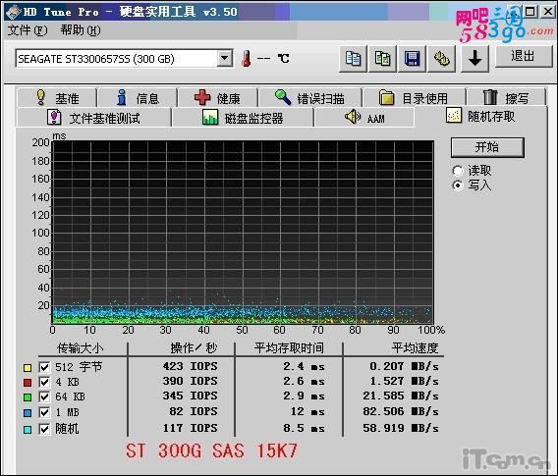The height and width of the screenshot is (476, 558).
Task: Open the 文件 menu
Action: coord(28,30)
